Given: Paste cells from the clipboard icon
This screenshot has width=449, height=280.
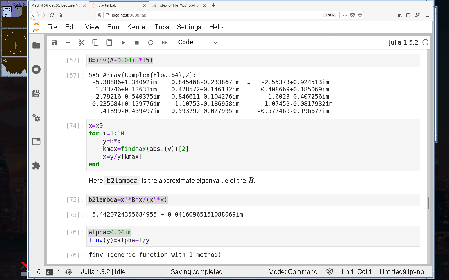Looking at the screenshot, I should pos(109,43).
